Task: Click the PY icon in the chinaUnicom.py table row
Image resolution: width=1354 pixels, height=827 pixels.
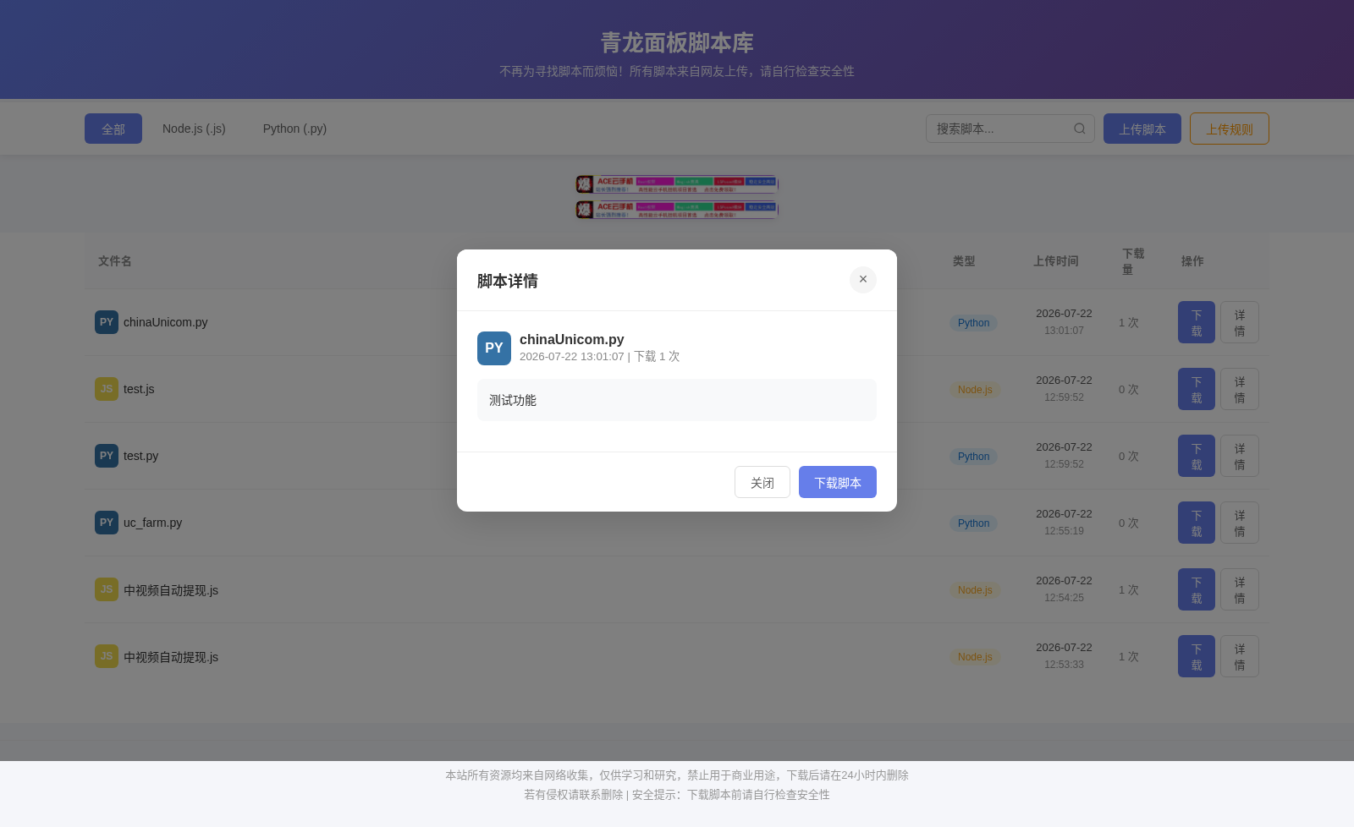Action: pyautogui.click(x=107, y=322)
